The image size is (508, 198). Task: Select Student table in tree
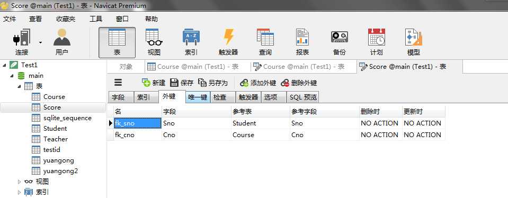tap(55, 129)
